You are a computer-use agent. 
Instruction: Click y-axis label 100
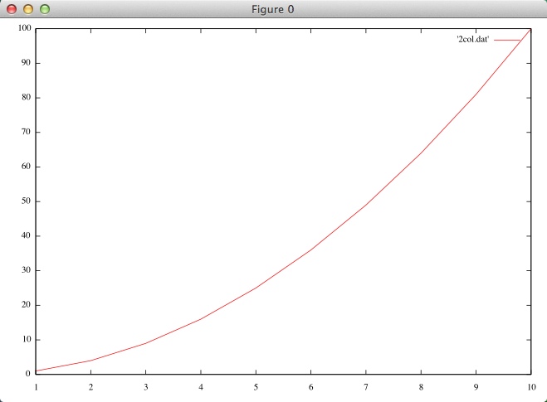pyautogui.click(x=25, y=28)
